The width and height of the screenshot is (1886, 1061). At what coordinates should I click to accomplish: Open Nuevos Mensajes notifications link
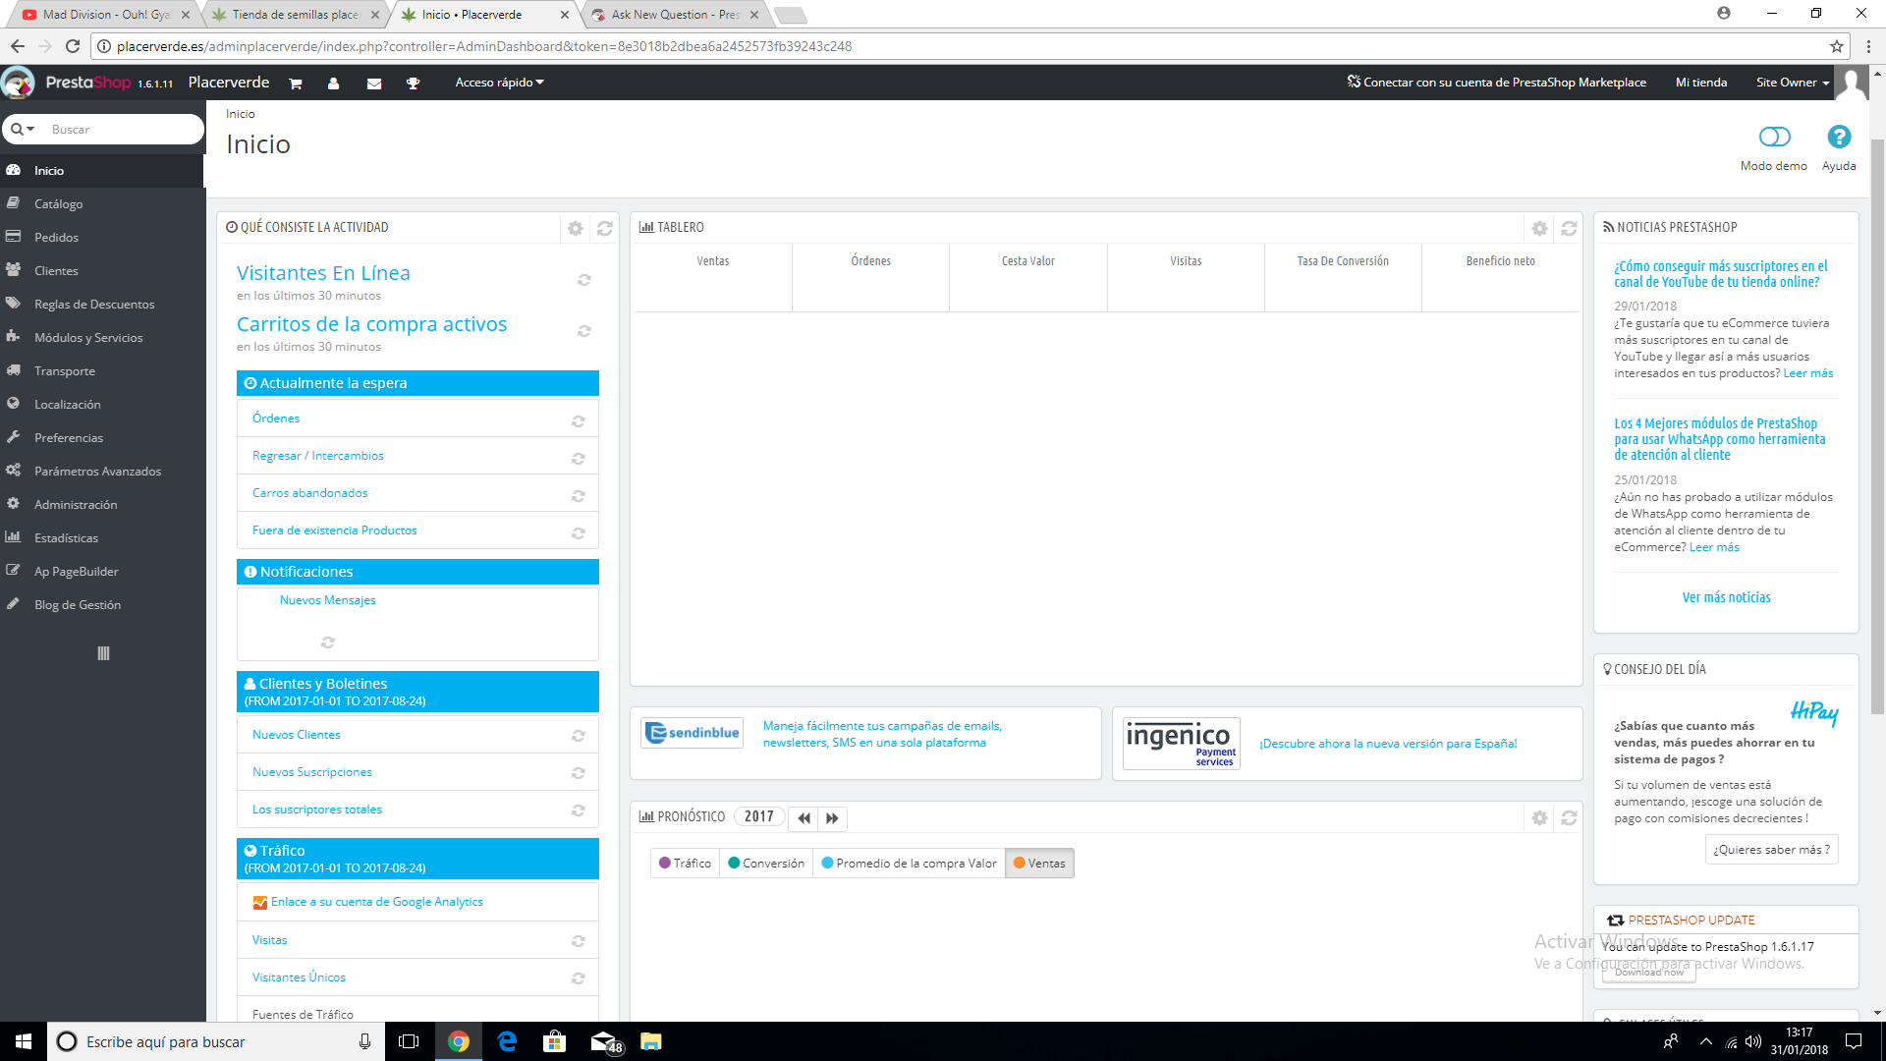pyautogui.click(x=327, y=600)
